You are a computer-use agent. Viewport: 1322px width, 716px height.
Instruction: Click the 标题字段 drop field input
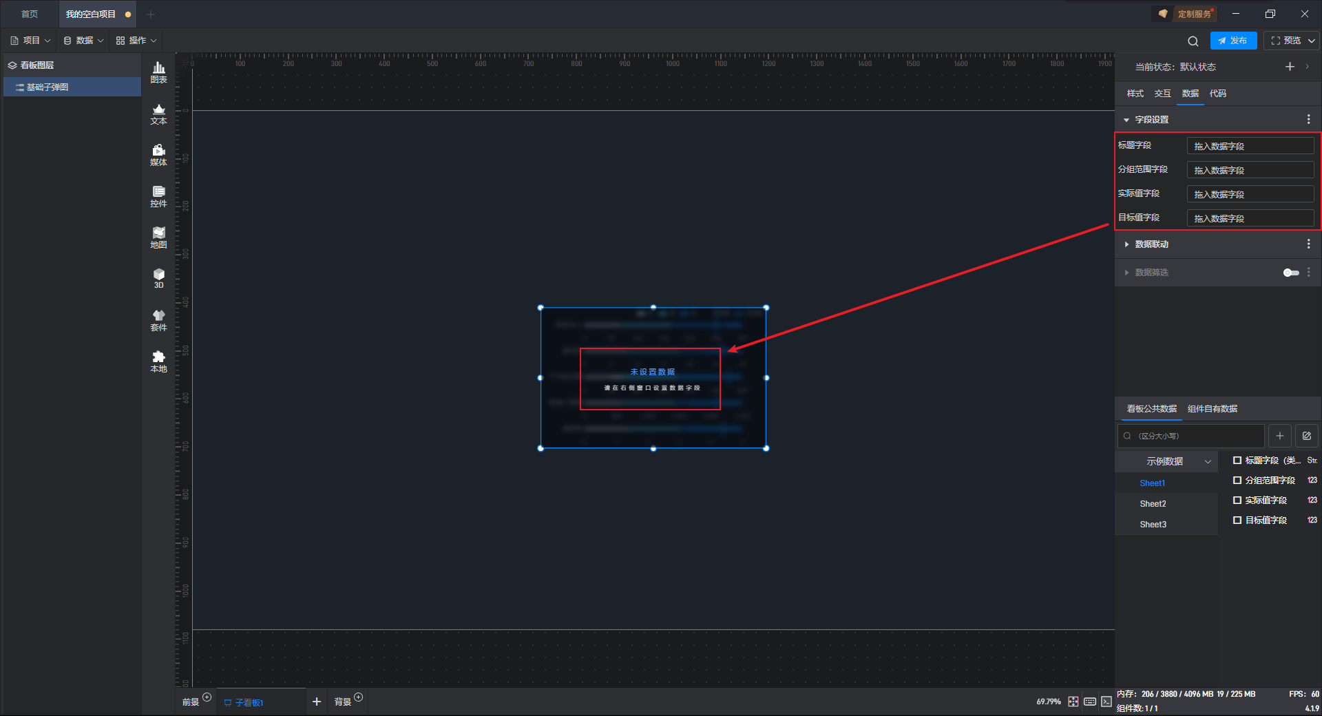coord(1250,146)
